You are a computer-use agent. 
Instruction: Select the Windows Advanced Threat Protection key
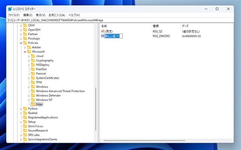(60, 91)
